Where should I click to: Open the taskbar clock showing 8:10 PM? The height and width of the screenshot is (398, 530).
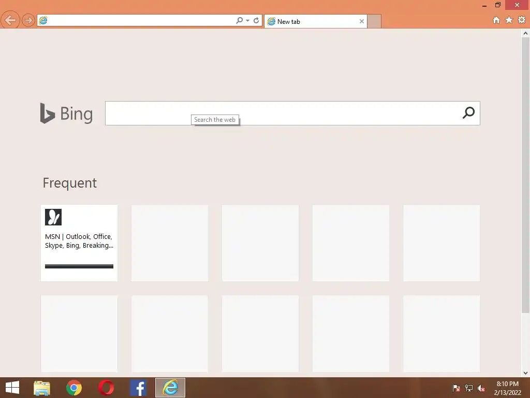507,388
